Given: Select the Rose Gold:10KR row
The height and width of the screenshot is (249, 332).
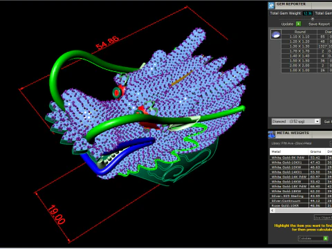Looking at the screenshot, I should point(301,205).
